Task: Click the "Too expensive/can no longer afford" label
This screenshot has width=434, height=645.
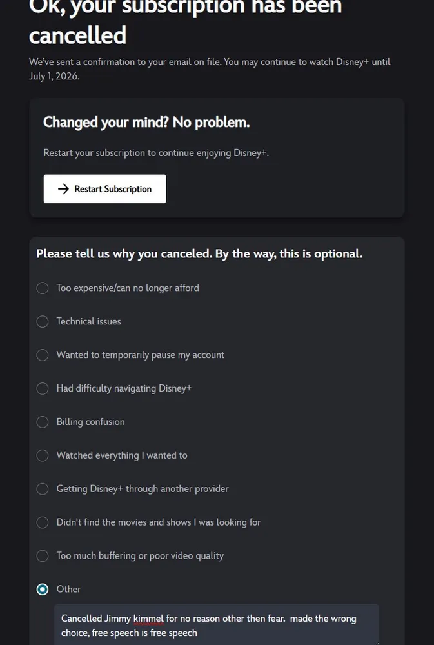Action: [128, 288]
